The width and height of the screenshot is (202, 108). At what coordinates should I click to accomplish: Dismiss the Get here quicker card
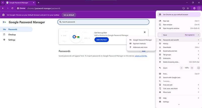tap(145, 32)
